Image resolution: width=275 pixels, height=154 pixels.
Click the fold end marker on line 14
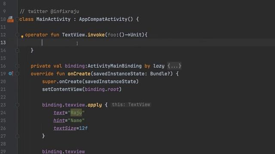point(17,50)
